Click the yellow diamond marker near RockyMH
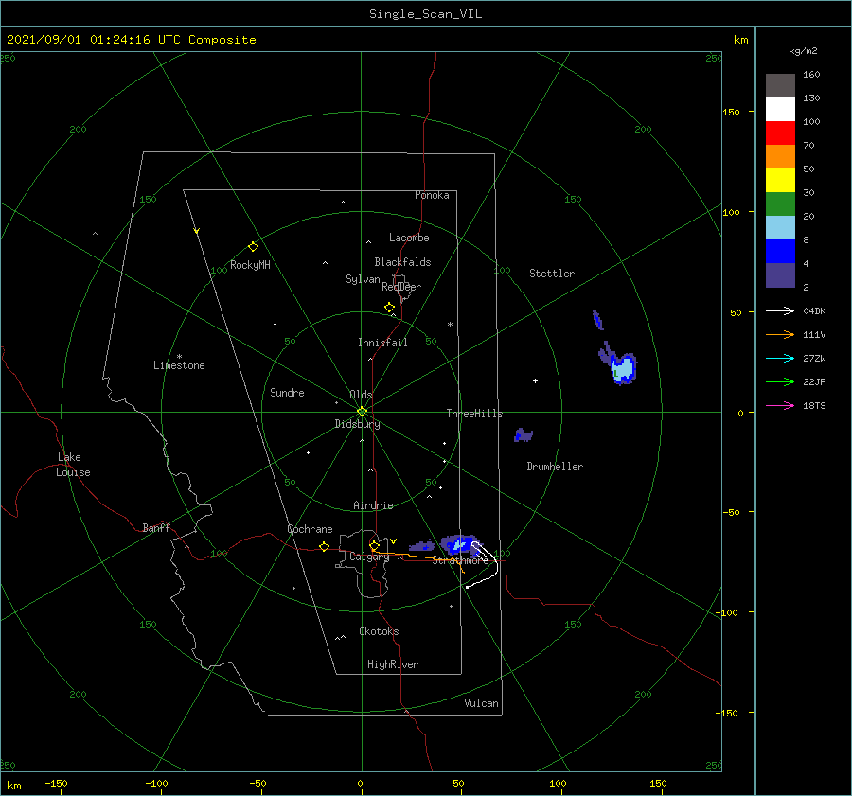The height and width of the screenshot is (796, 852). point(253,247)
